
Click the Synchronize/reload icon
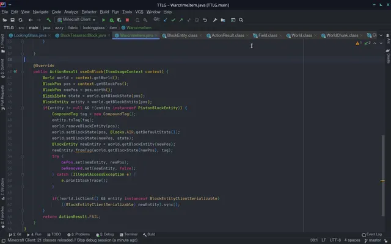click(20, 20)
